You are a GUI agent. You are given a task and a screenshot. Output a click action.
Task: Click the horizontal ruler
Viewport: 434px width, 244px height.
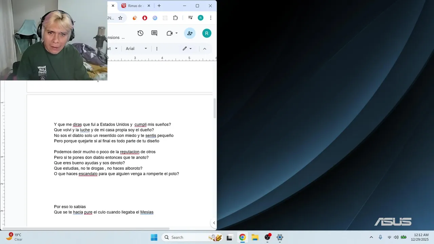click(x=162, y=58)
